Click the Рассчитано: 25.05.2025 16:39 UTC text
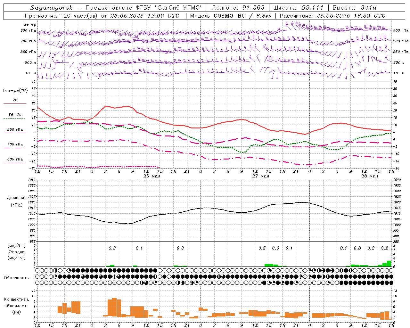 tap(332, 16)
